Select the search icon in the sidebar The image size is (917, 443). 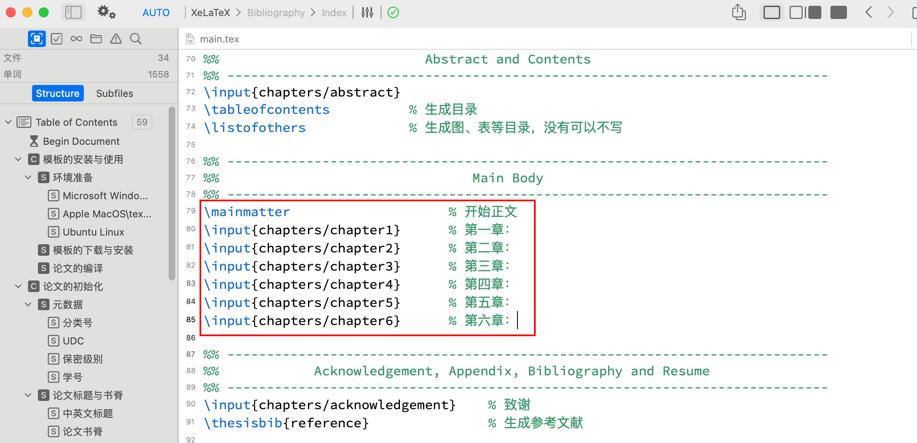click(x=136, y=38)
